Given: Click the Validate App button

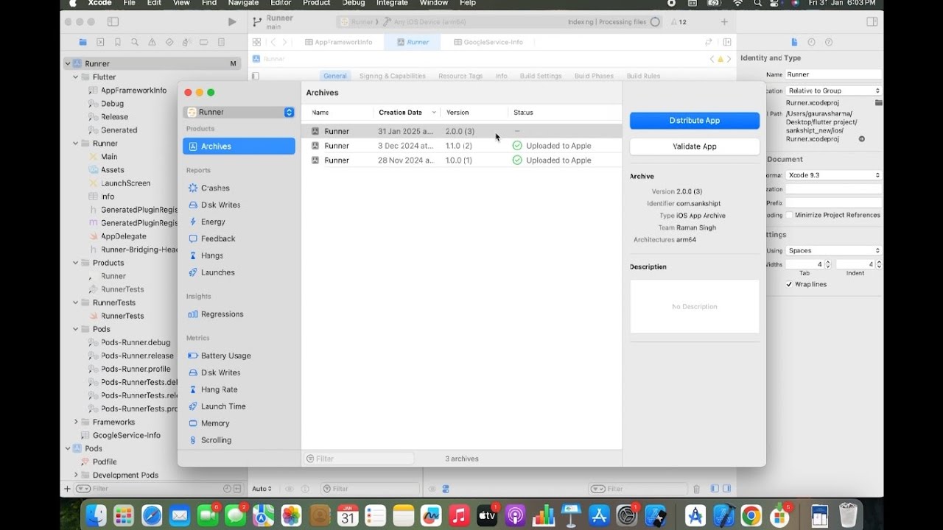Looking at the screenshot, I should click(x=695, y=146).
